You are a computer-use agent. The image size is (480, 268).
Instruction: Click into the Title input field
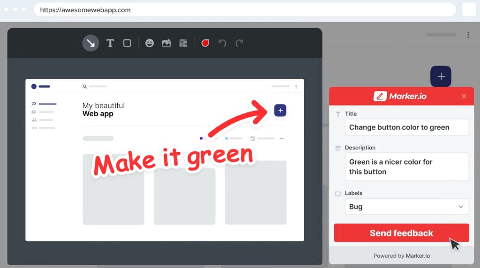coord(406,127)
